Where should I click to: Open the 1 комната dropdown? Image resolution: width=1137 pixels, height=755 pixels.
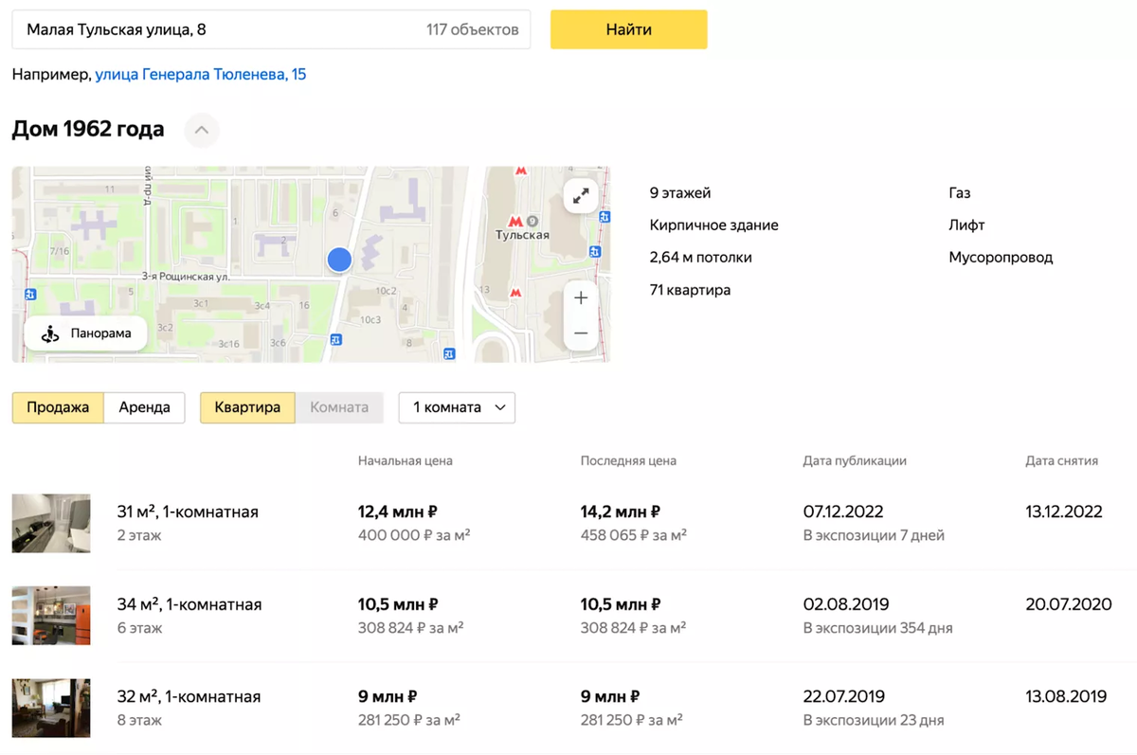457,407
